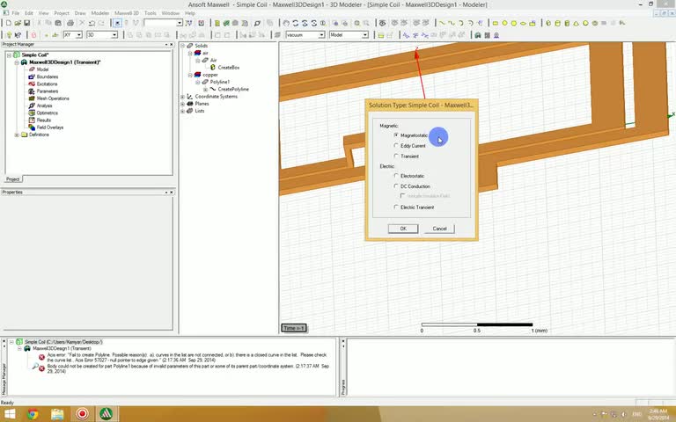Switch to the Project tab
This screenshot has width=676, height=422.
point(12,179)
